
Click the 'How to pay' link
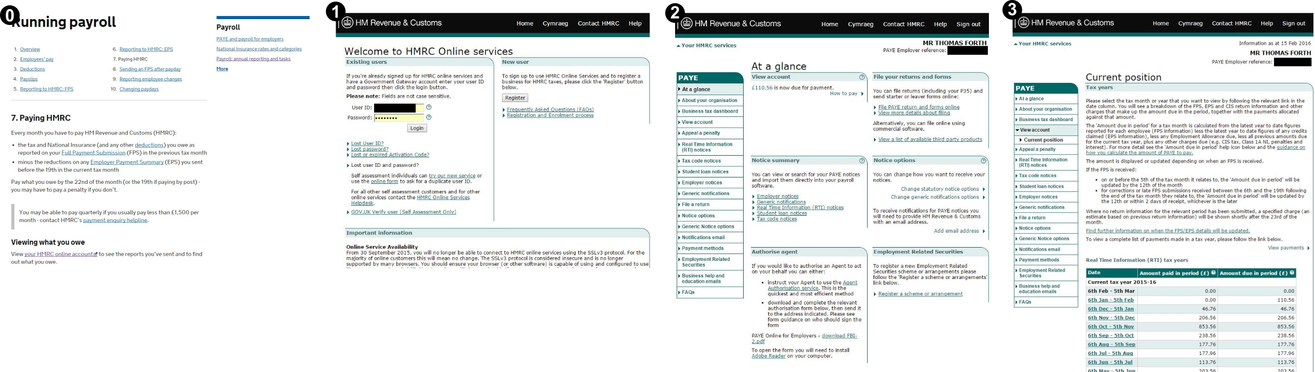click(844, 94)
